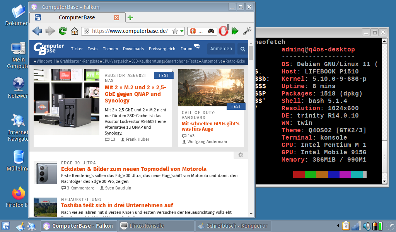
Task: Open the Smartphone-Tests quick link
Action: click(x=182, y=61)
